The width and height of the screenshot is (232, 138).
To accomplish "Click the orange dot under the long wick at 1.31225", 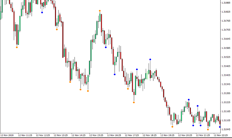I will [134, 102].
